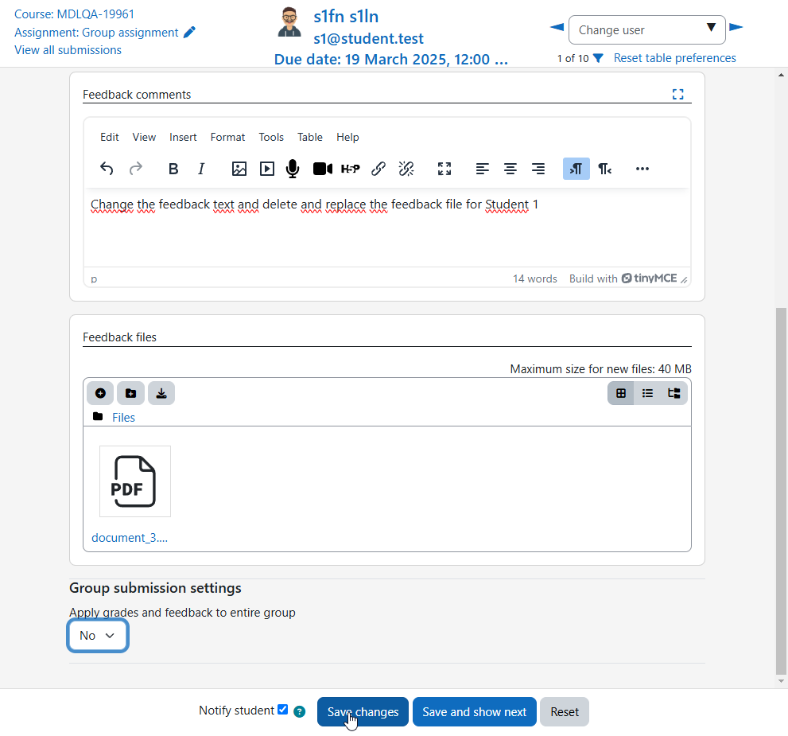The width and height of the screenshot is (788, 736).
Task: Switch file view to icons grid
Action: (x=621, y=393)
